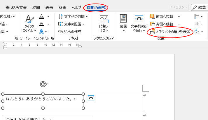Open the ribbon 文字列の折り返し menu
208x120 pixels.
[139, 24]
